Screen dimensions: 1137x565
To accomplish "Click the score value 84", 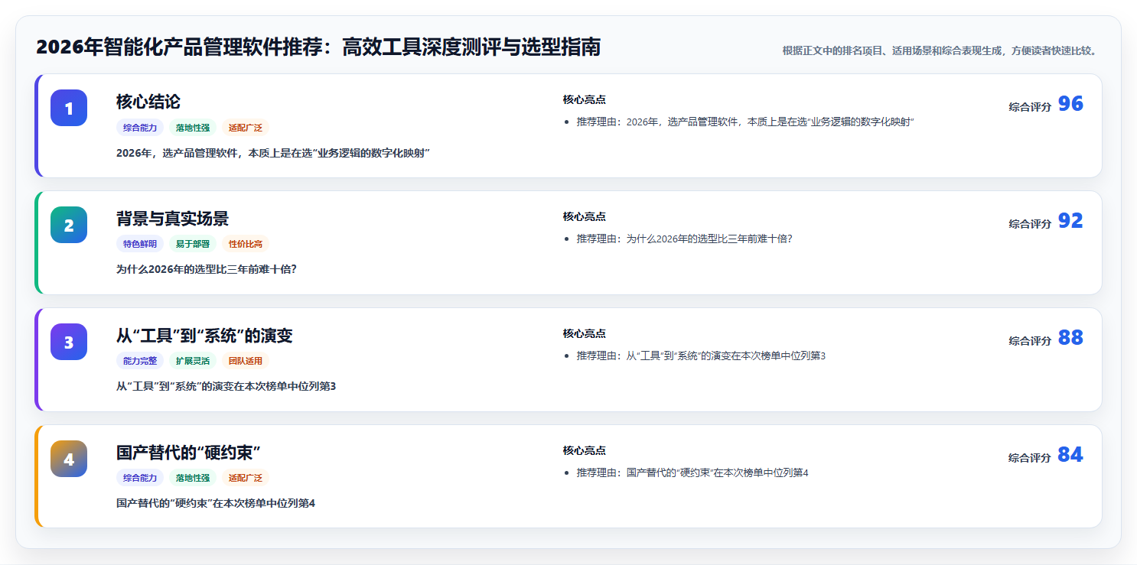I will pyautogui.click(x=1070, y=455).
